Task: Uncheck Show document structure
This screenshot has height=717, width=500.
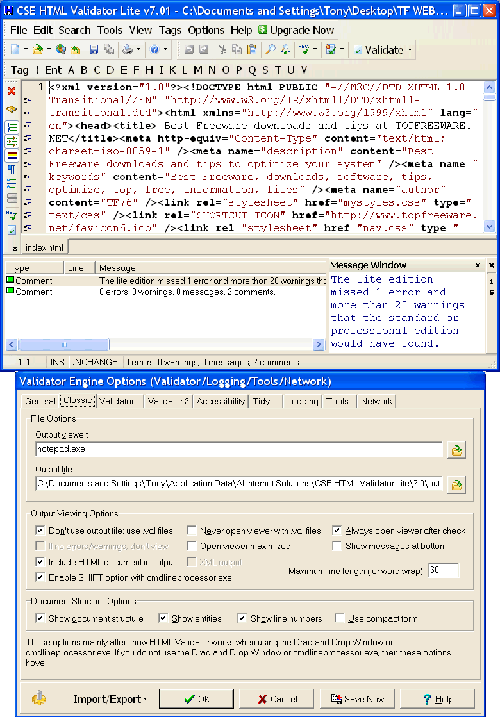Action: (x=40, y=618)
